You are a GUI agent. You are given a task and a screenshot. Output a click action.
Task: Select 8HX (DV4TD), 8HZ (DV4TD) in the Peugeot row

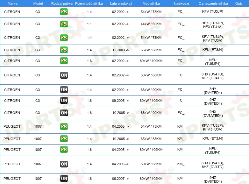(x=213, y=165)
